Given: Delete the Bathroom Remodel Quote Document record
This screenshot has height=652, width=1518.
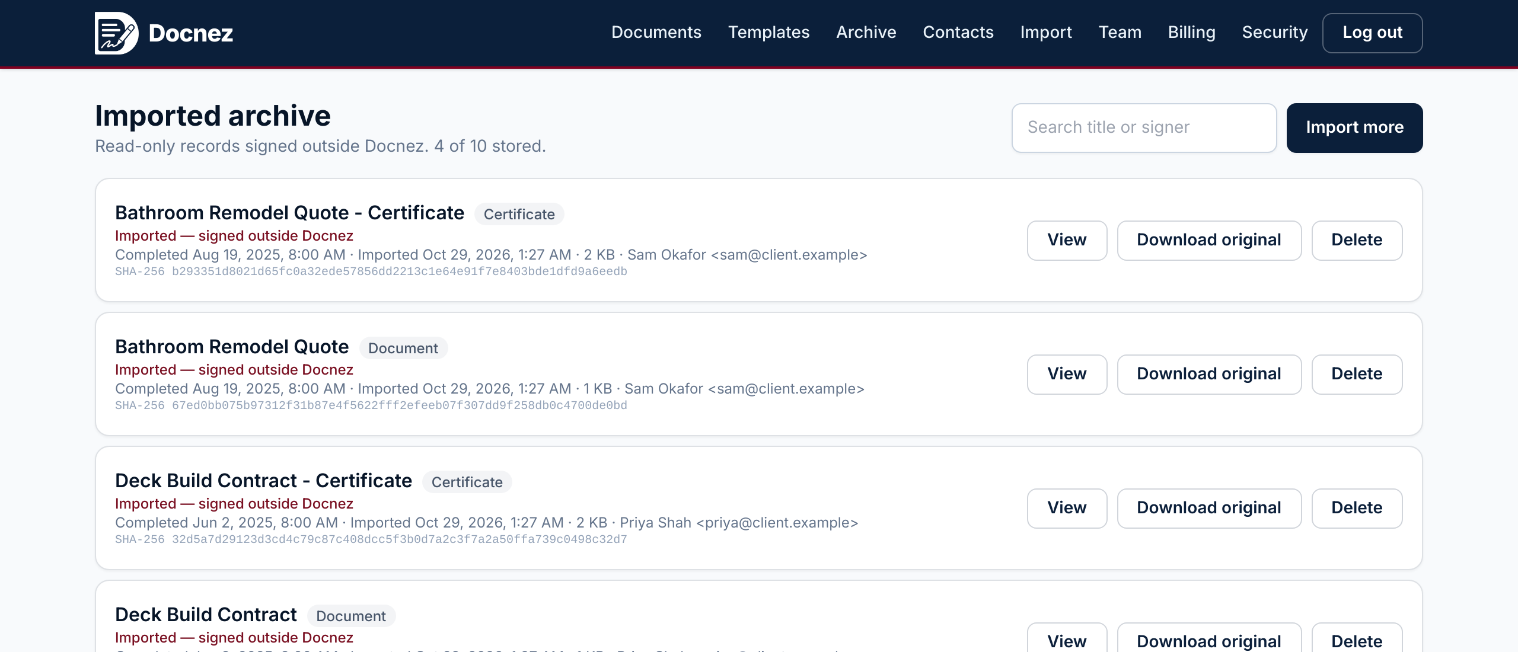Looking at the screenshot, I should point(1357,375).
